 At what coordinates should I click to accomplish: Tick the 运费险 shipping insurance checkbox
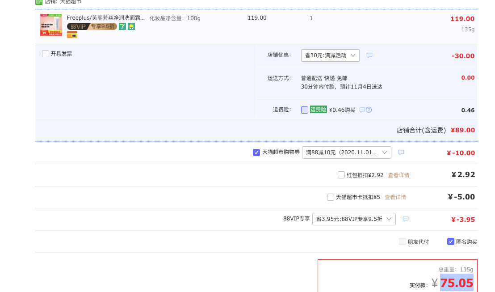305,110
